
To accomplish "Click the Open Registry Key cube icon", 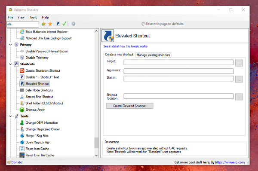I will pos(22,142).
